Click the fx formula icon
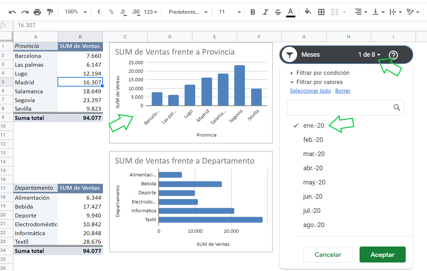 4,25
